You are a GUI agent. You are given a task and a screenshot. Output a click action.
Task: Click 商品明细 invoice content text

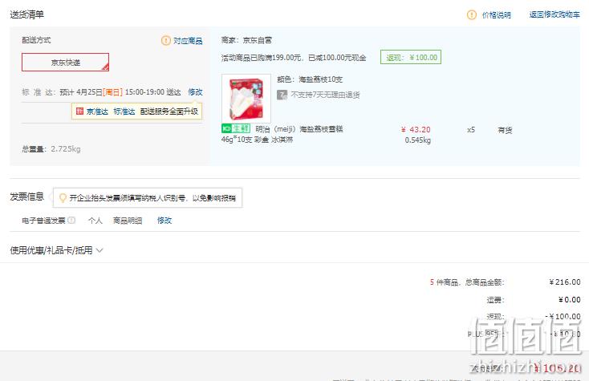(128, 221)
